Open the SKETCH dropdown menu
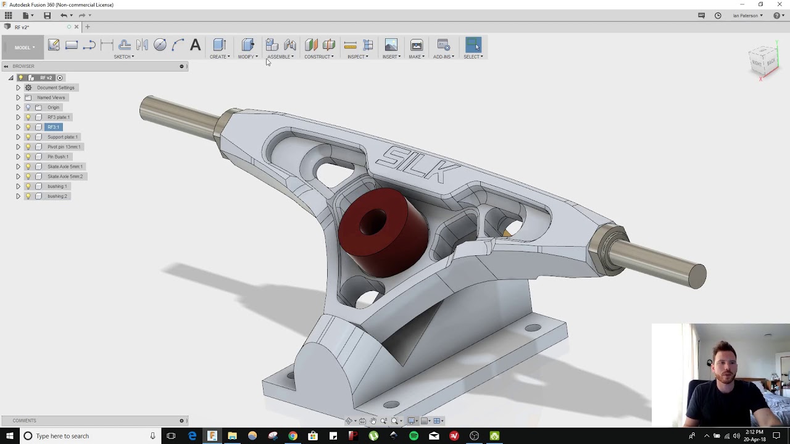 tap(123, 57)
